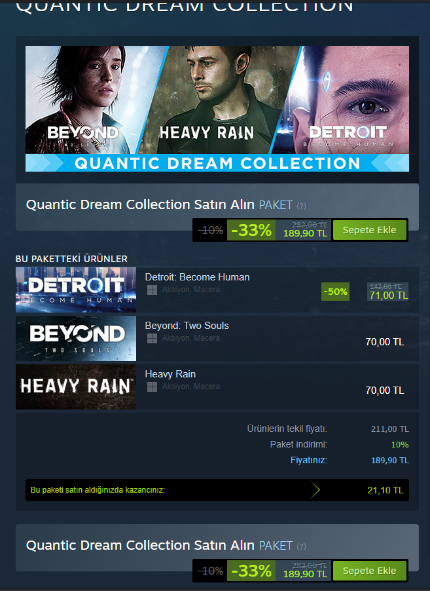Click the 71,00 TL Detroit price
The image size is (430, 591).
pos(388,295)
